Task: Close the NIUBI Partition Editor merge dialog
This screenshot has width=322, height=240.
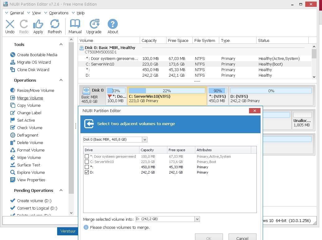Action: click(x=255, y=111)
